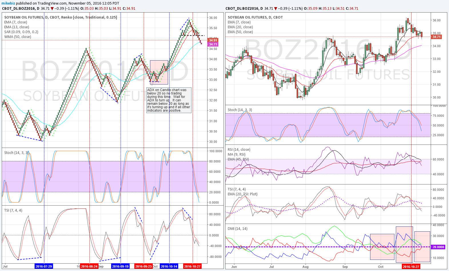Click the 2016-09-23 red date marker
Image resolution: width=449 pixels, height=271 pixels.
(143, 266)
